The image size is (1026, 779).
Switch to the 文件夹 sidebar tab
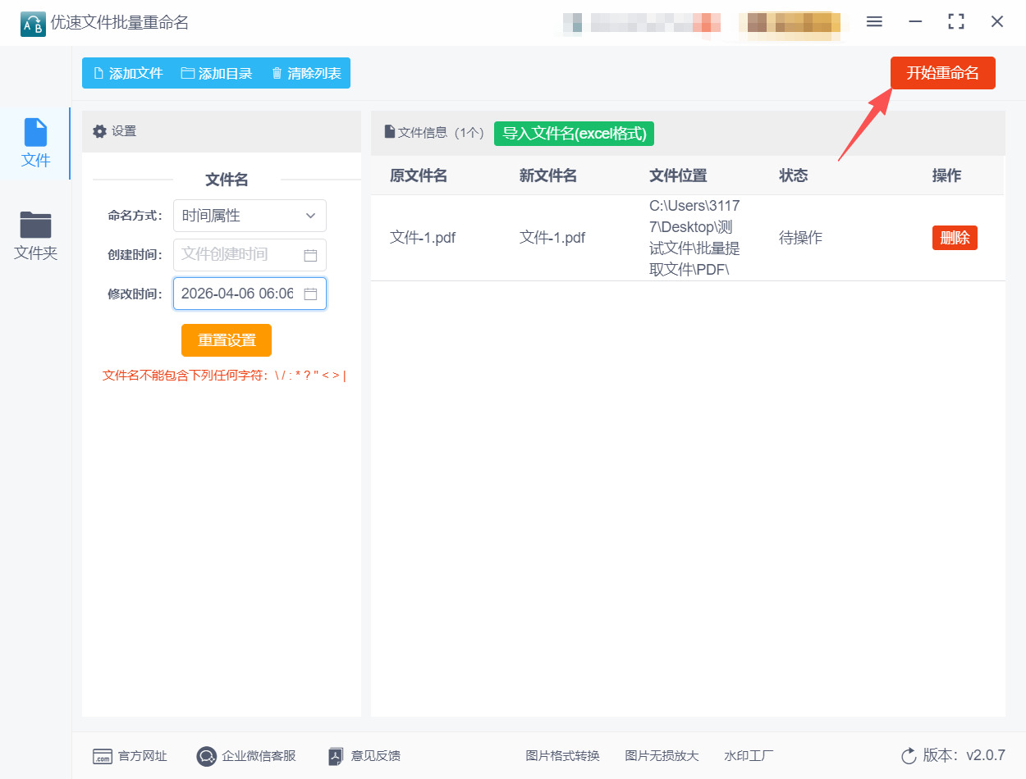(35, 236)
